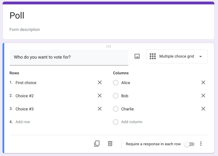
Task: Click the radio circle next to Charlie
Action: pos(116,109)
